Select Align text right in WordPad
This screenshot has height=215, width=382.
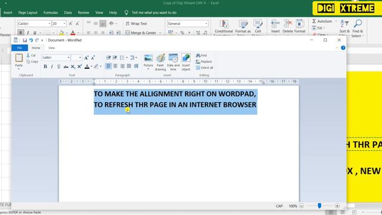click(122, 66)
